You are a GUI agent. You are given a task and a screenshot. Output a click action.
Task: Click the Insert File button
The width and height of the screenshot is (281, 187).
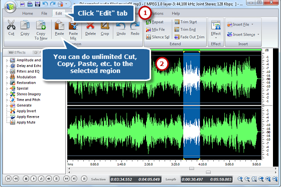[238, 24]
